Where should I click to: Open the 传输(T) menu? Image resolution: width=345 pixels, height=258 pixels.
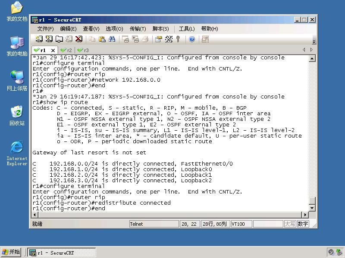(138, 29)
